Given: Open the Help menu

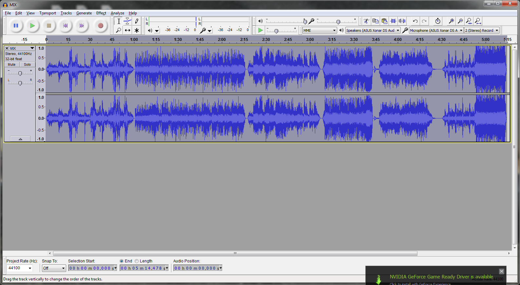Looking at the screenshot, I should coord(133,13).
